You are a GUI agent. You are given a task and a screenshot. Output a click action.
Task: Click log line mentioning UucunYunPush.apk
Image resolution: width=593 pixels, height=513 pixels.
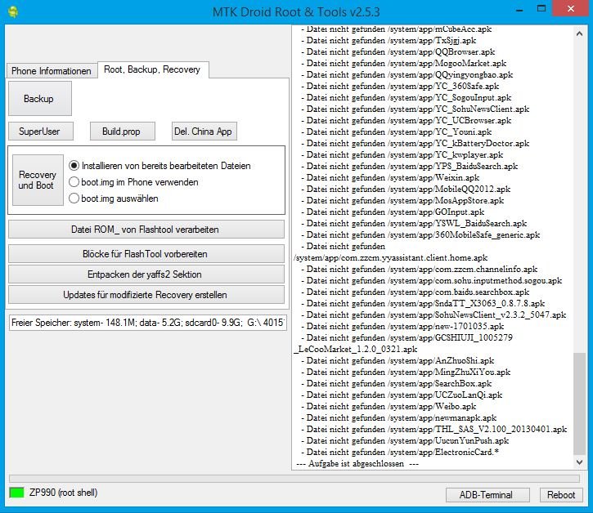tap(405, 440)
